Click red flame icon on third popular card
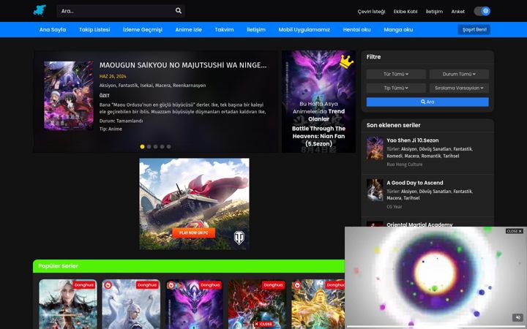This screenshot has height=329, width=527. (x=171, y=285)
